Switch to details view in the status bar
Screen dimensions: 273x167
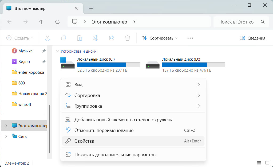[x=259, y=163]
